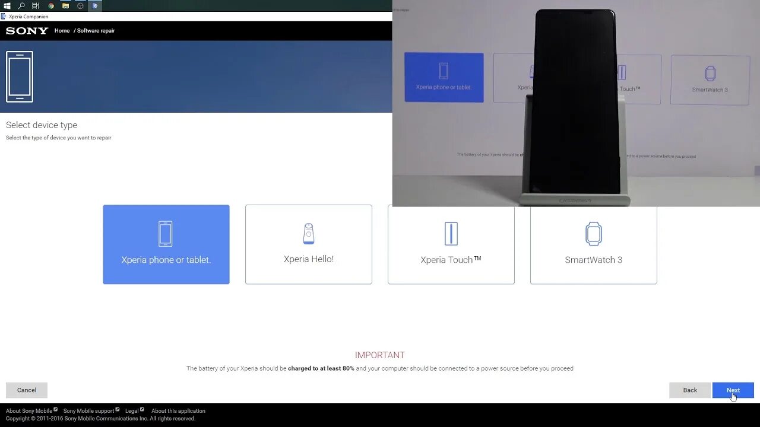This screenshot has width=760, height=427.
Task: Open OBS Studio from the taskbar
Action: click(80, 5)
